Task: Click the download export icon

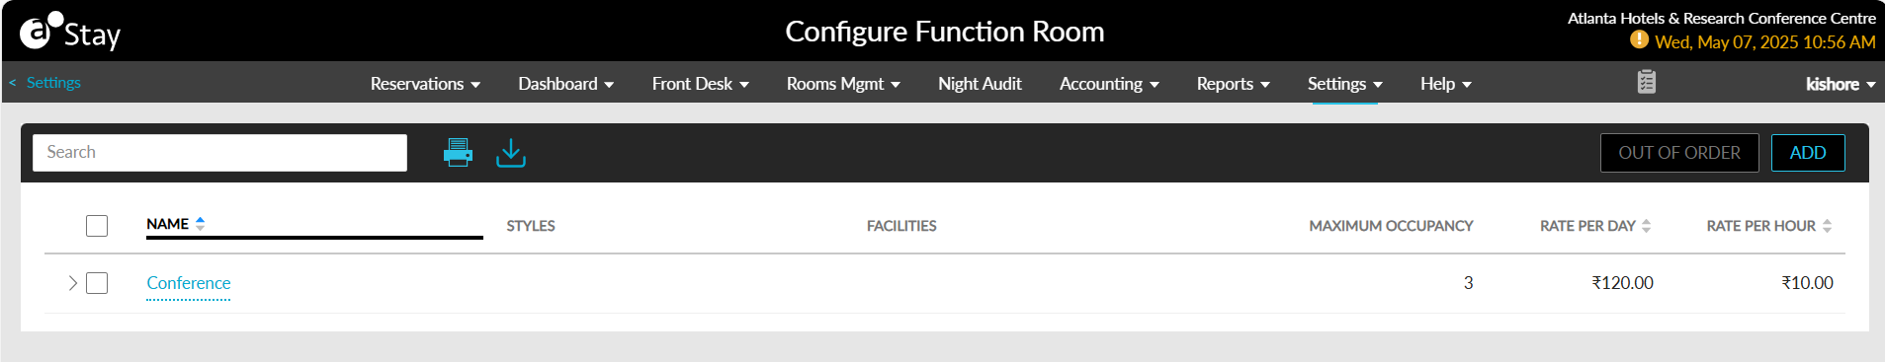Action: point(511,153)
